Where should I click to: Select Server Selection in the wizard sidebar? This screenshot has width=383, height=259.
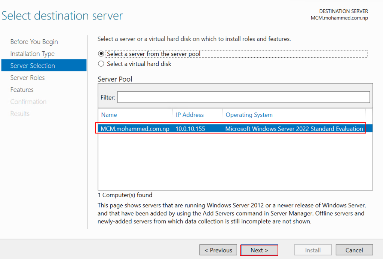tap(33, 65)
